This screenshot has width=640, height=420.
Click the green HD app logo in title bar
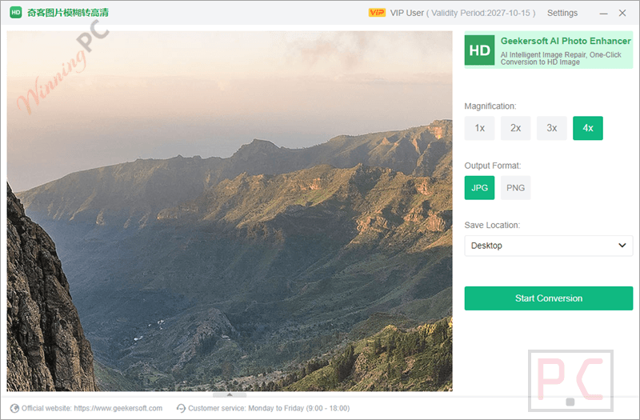(x=15, y=12)
